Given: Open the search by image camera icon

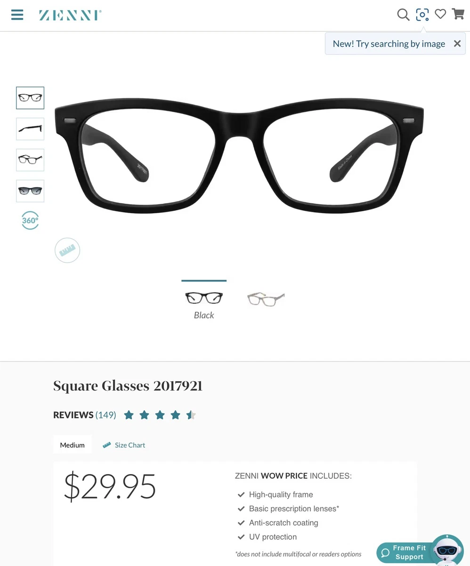Looking at the screenshot, I should [422, 15].
